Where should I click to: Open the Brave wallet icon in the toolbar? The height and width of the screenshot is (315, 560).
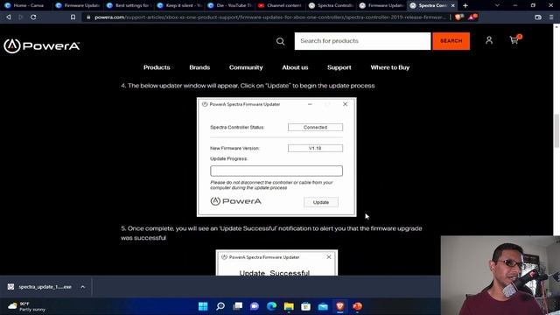(538, 17)
